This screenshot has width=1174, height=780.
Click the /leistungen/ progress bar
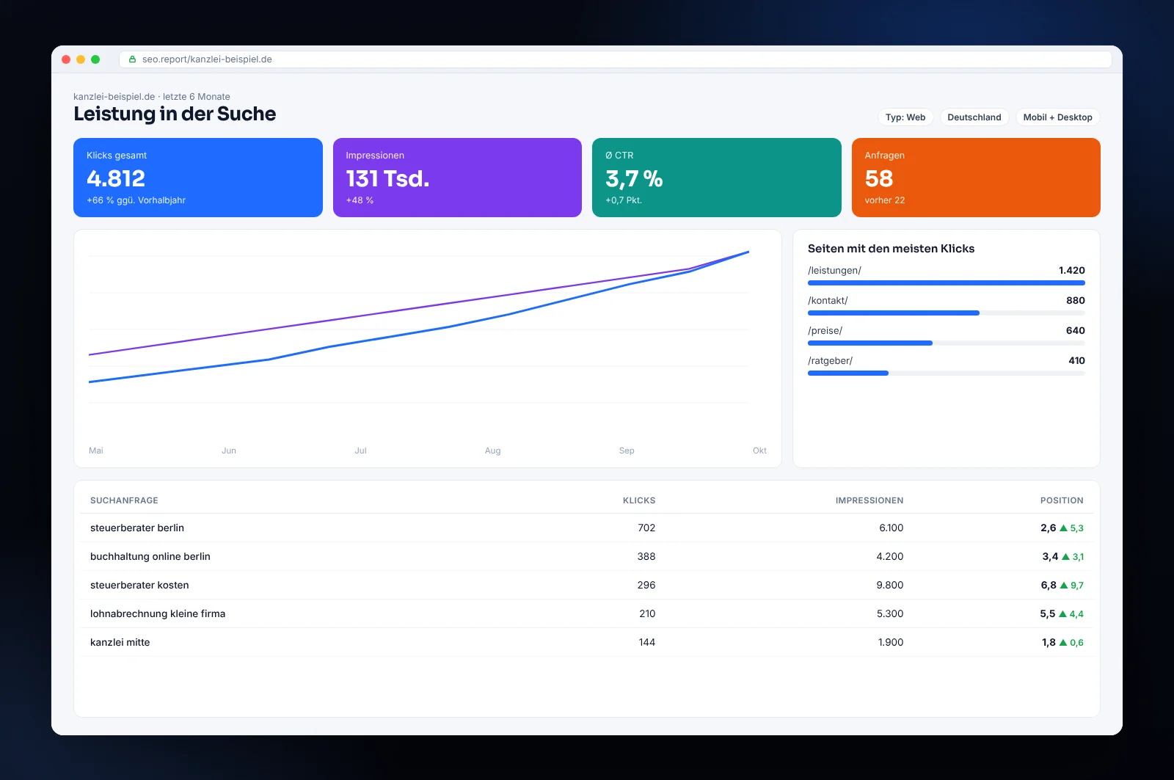point(947,283)
